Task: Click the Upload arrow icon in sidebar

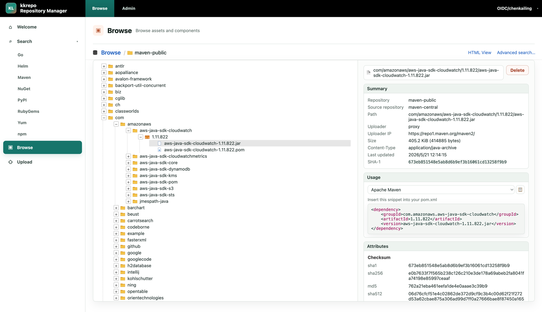Action: (x=10, y=162)
